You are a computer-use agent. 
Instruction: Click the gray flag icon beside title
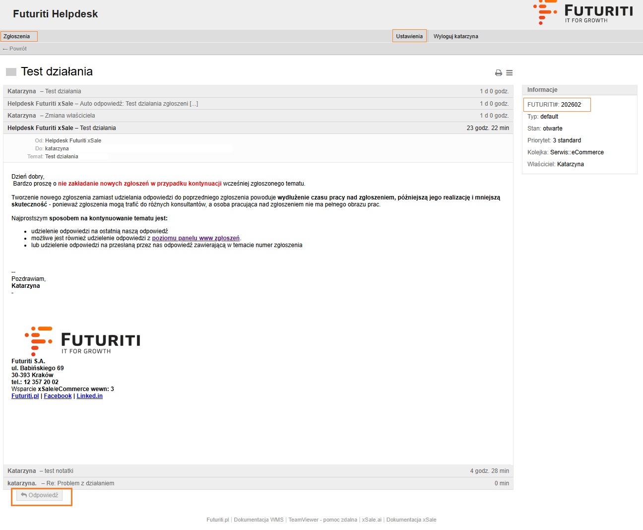pyautogui.click(x=11, y=72)
